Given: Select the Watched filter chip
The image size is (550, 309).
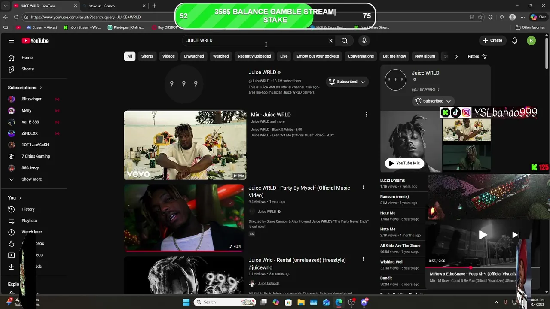Looking at the screenshot, I should point(221,56).
